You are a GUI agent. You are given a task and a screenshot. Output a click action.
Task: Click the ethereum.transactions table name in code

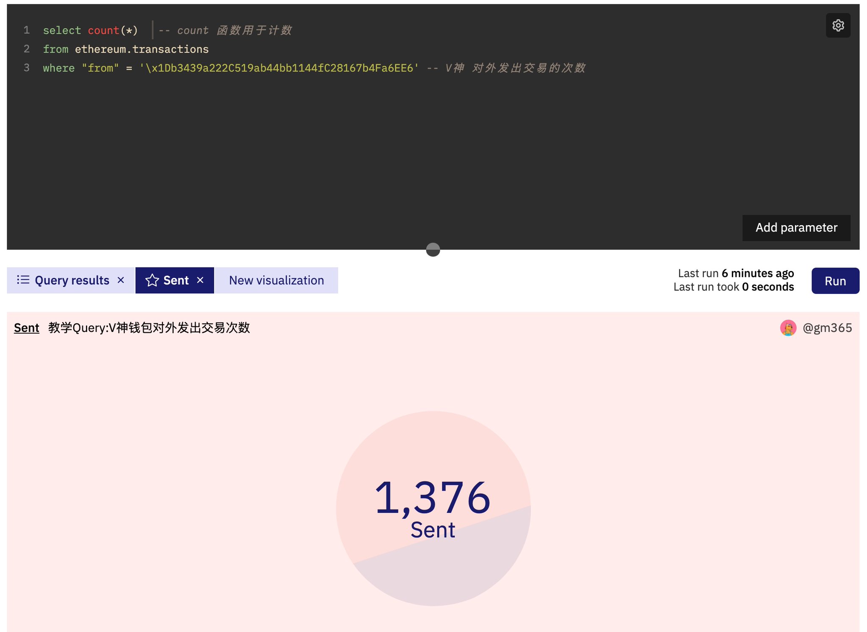141,50
